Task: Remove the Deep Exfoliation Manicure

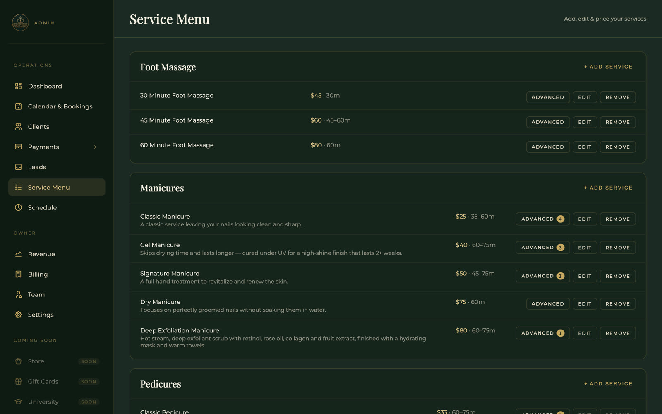Action: pos(618,333)
